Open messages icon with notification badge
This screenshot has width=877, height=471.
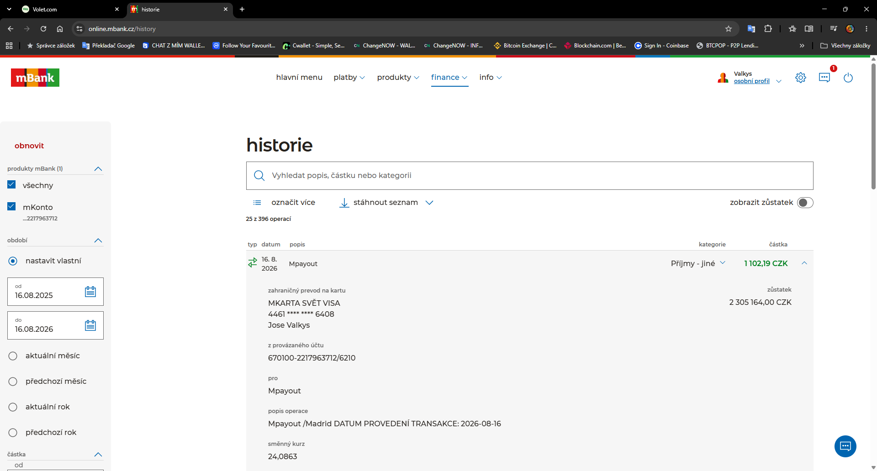824,78
